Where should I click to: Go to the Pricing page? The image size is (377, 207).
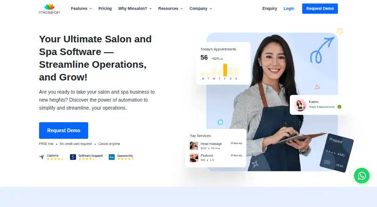(105, 8)
